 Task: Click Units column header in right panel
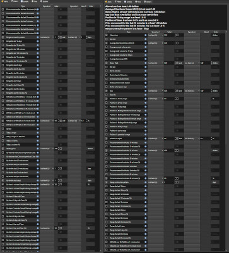(215, 32)
